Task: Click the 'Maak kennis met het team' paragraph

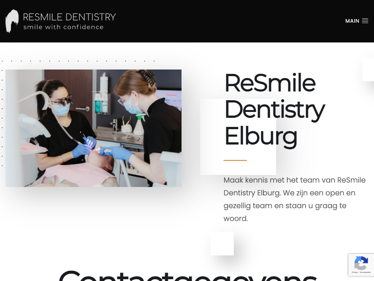Action: click(295, 199)
